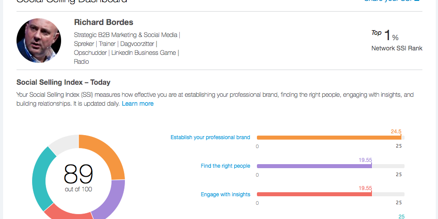438x219 pixels.
Task: Click the orange professional brand progress bar
Action: pyautogui.click(x=329, y=137)
